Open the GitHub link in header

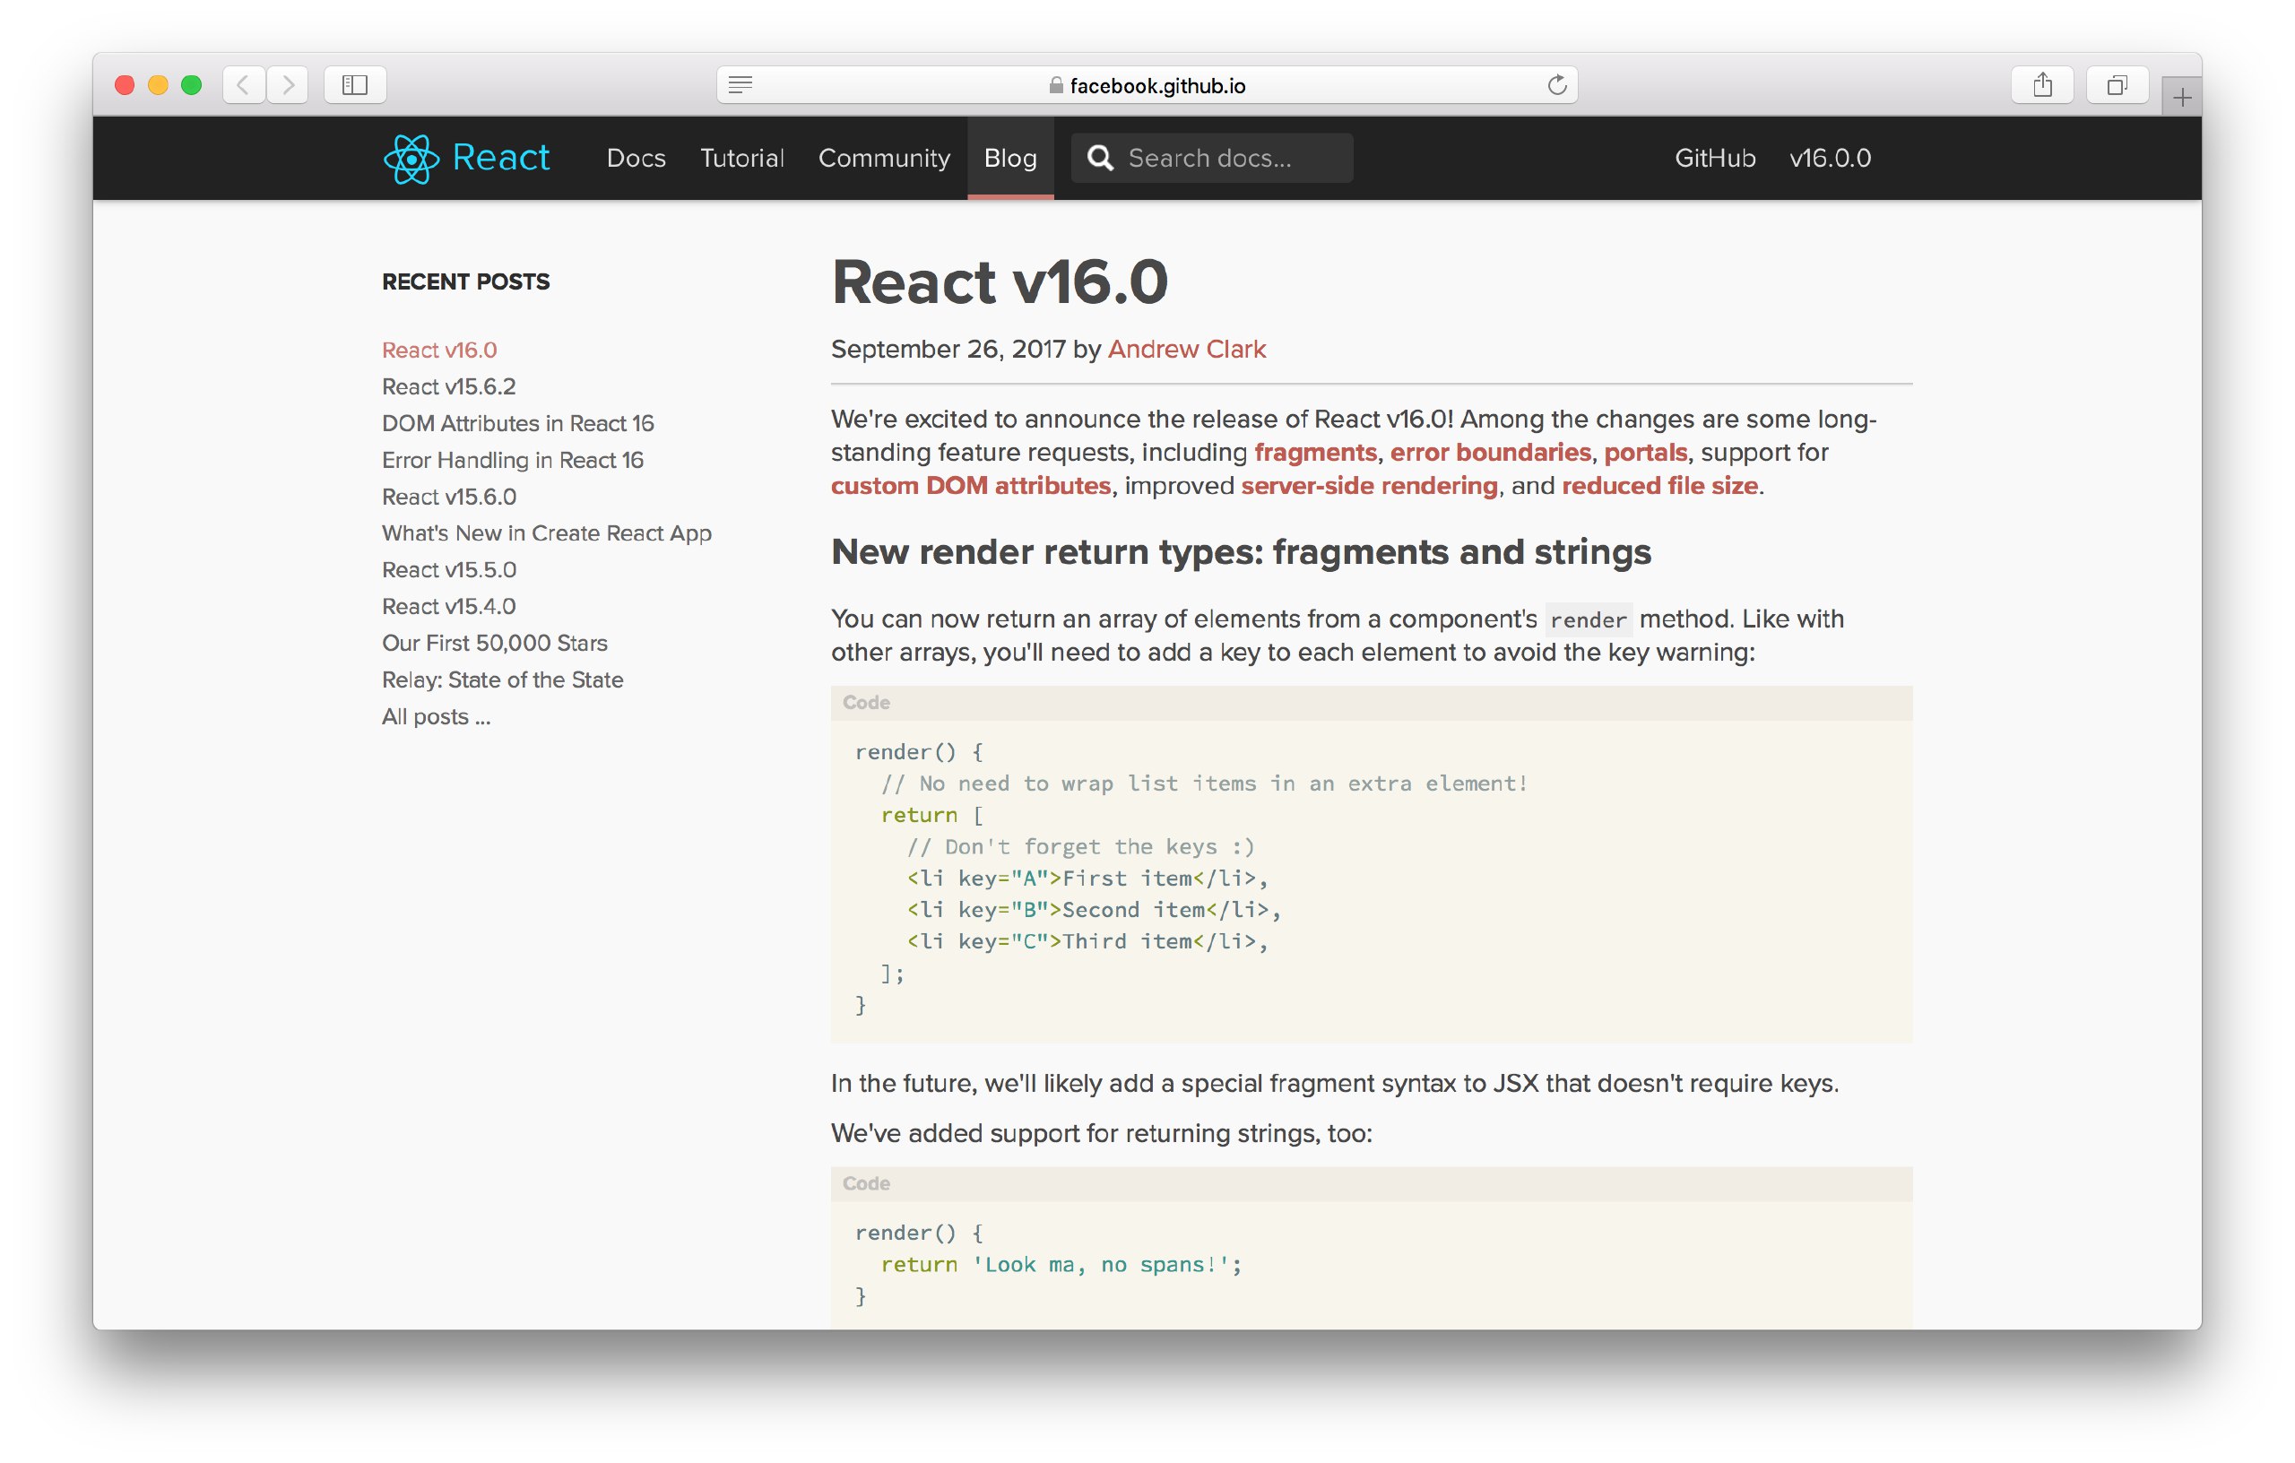[1715, 158]
